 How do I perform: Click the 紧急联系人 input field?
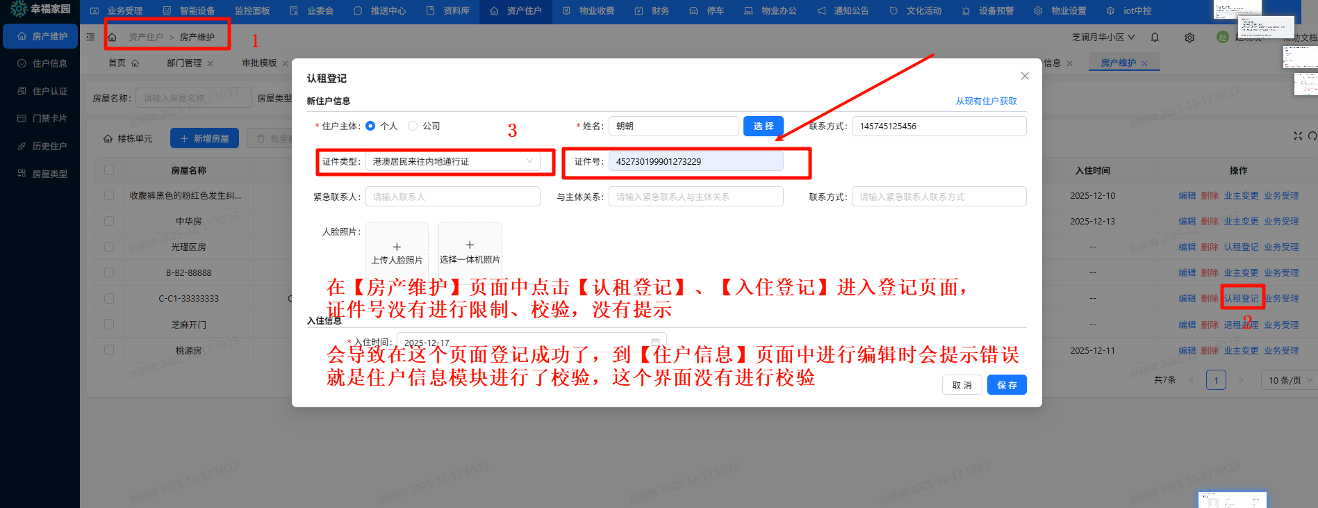tap(453, 197)
